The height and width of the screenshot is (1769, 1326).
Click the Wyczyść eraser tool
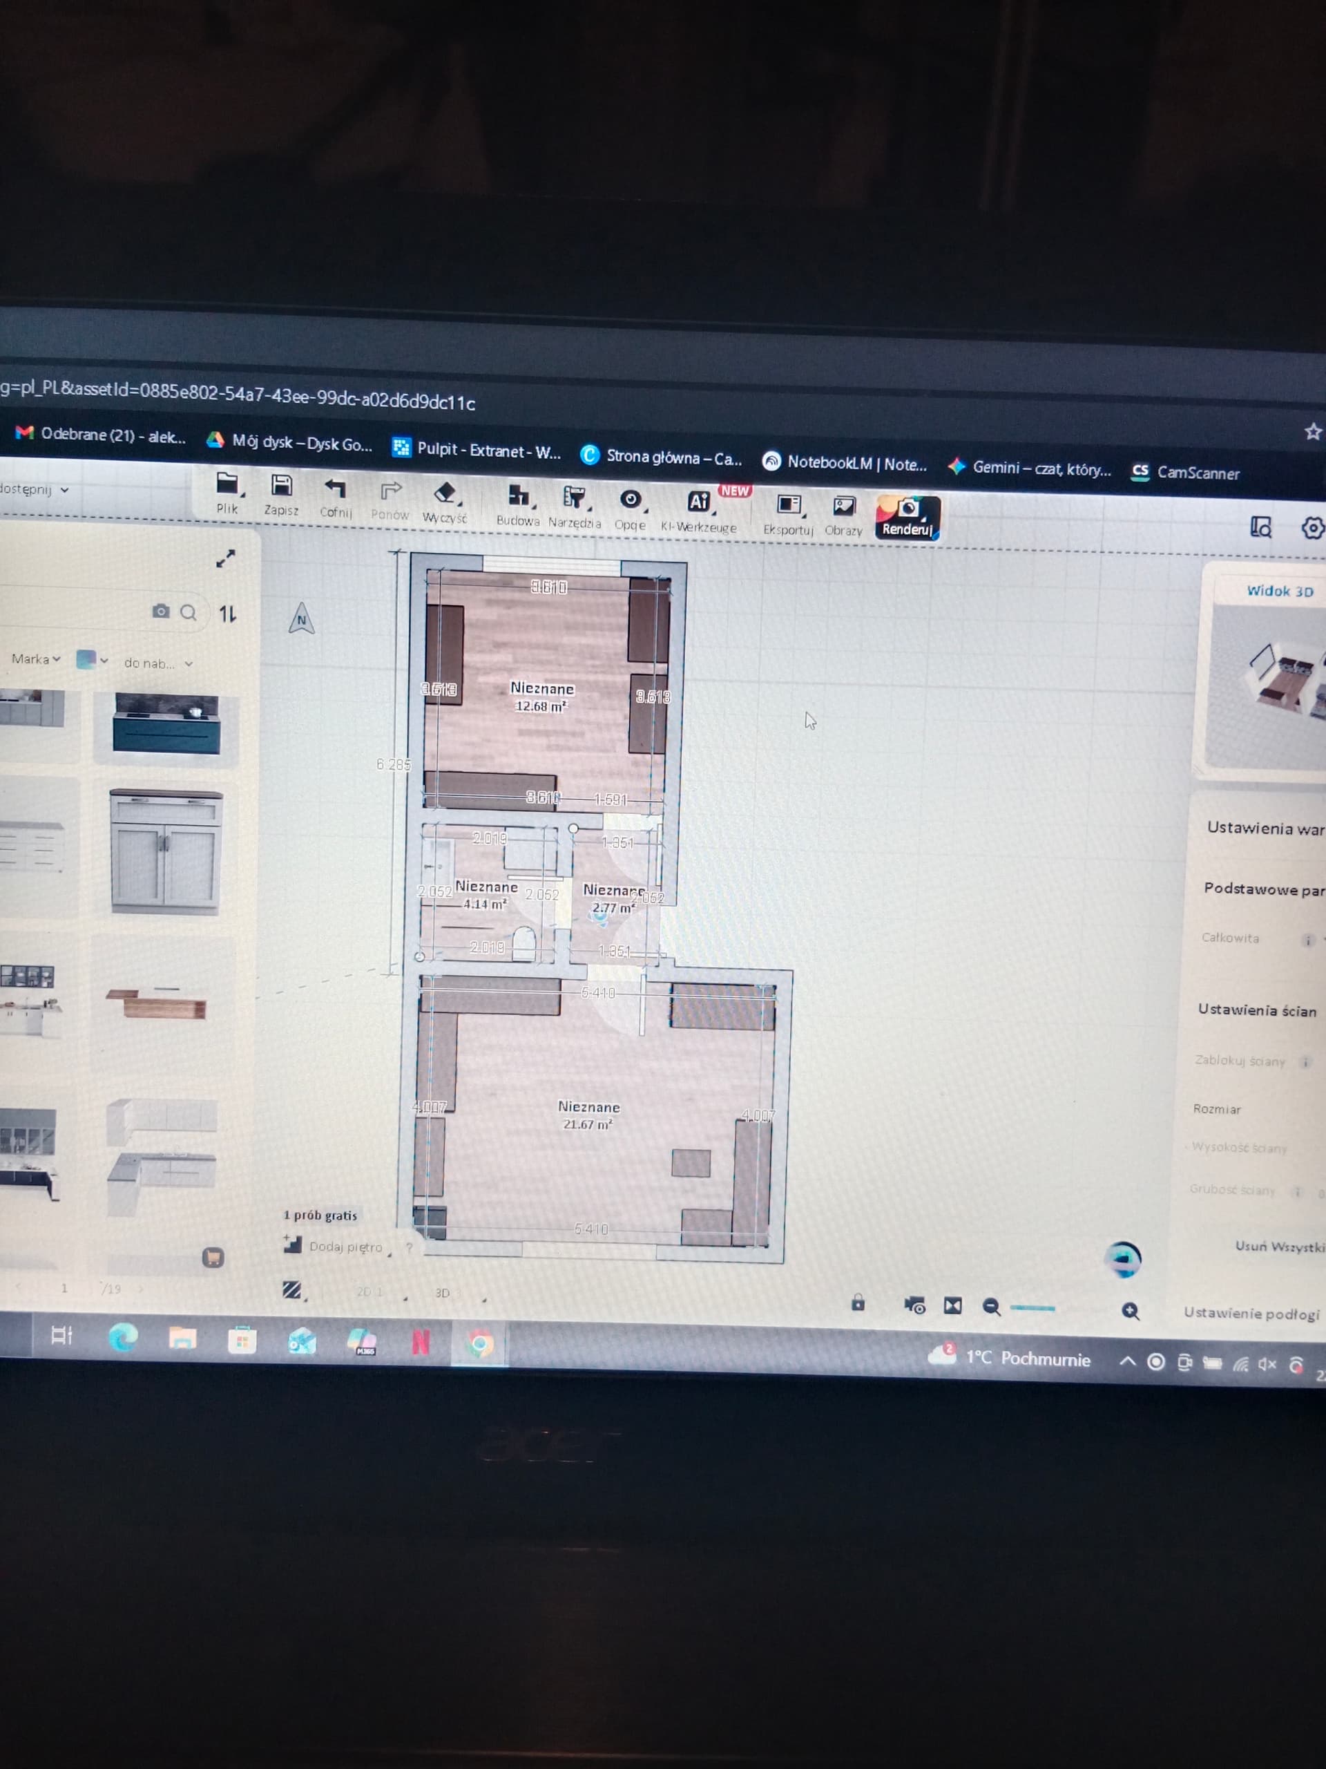(x=444, y=493)
